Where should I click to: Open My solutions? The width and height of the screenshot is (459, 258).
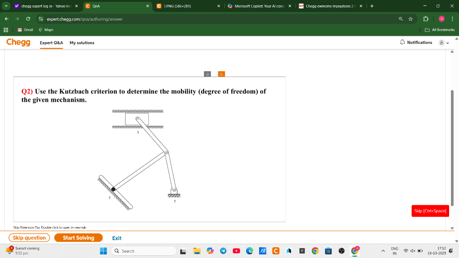pos(82,43)
